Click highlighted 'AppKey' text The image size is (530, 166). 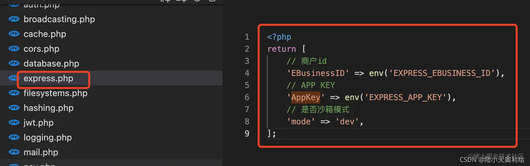click(306, 97)
